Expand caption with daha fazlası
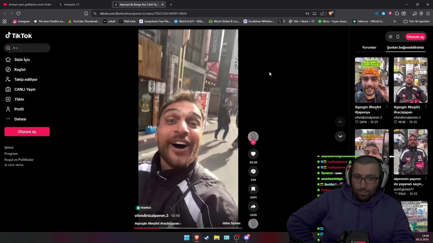 click(231, 223)
